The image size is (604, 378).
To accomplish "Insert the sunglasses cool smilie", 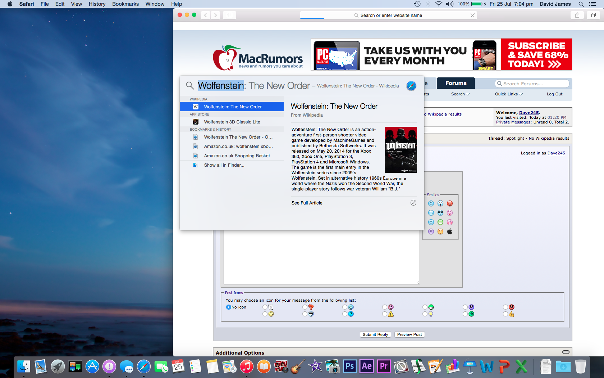I will pos(440,213).
